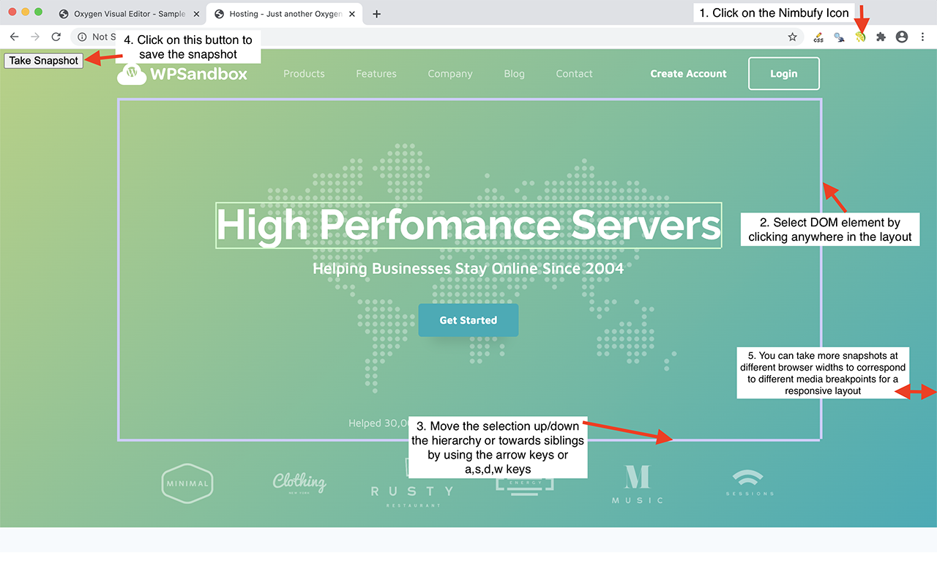Navigate back with the back arrow
937x586 pixels.
click(14, 37)
